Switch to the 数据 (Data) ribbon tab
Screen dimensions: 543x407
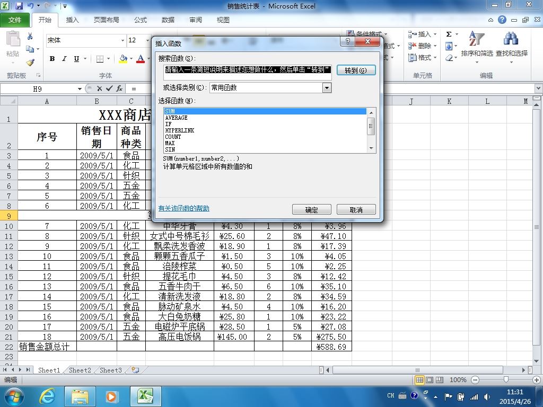[168, 20]
